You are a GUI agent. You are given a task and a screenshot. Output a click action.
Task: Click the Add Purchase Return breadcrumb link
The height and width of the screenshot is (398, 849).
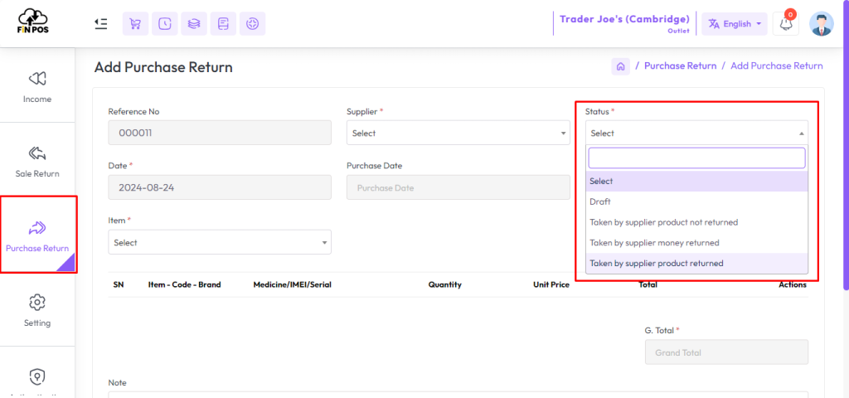[776, 66]
